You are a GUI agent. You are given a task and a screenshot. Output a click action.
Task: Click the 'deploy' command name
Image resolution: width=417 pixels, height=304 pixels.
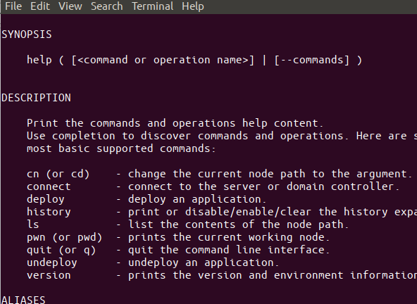point(46,199)
